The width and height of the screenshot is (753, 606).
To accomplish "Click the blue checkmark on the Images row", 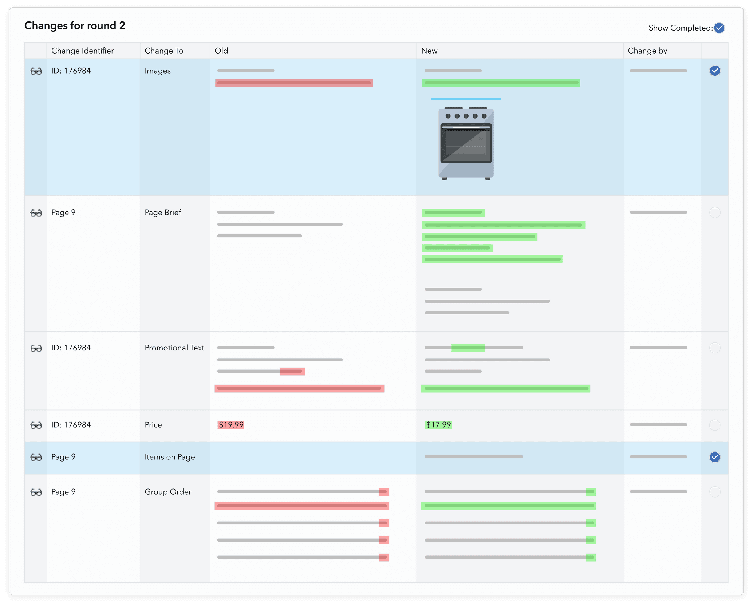I will coord(715,71).
